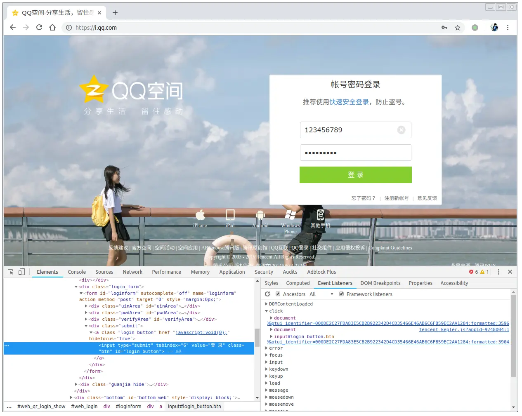Toggle the Ancestors checkbox
This screenshot has height=416, width=522.
point(278,294)
